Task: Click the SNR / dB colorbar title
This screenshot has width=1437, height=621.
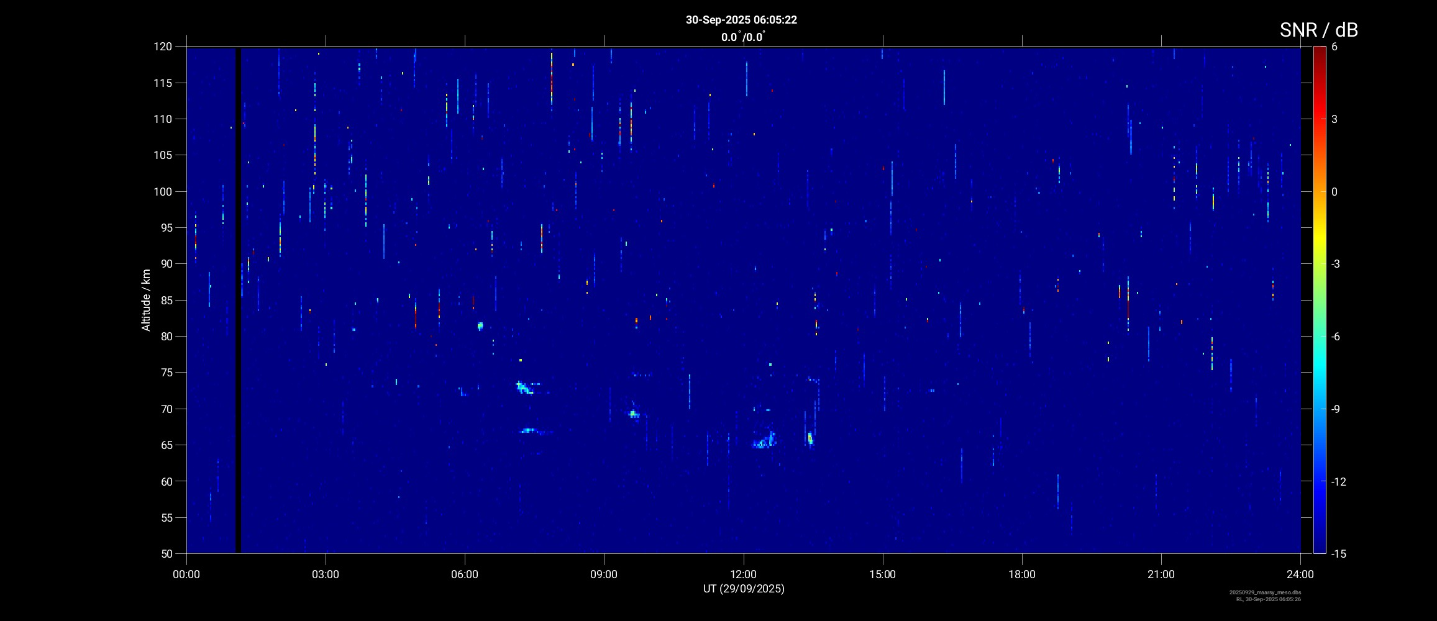Action: pos(1318,30)
